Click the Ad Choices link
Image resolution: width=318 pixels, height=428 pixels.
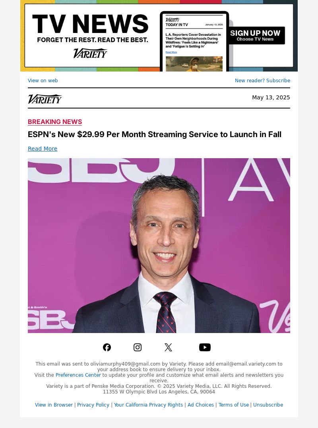point(201,405)
